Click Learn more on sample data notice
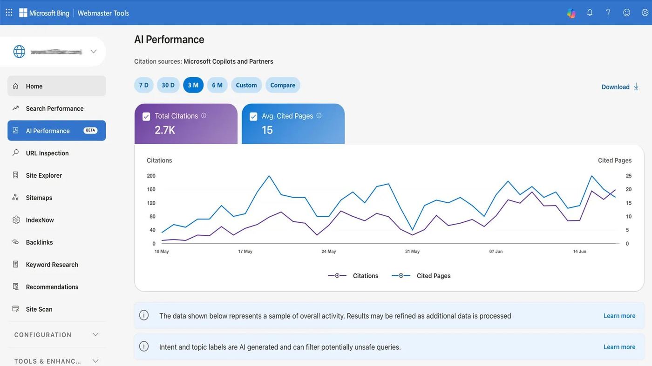The width and height of the screenshot is (652, 366). pos(619,316)
